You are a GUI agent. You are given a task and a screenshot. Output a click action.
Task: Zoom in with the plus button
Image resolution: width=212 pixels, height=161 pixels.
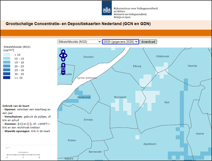pos(63,65)
